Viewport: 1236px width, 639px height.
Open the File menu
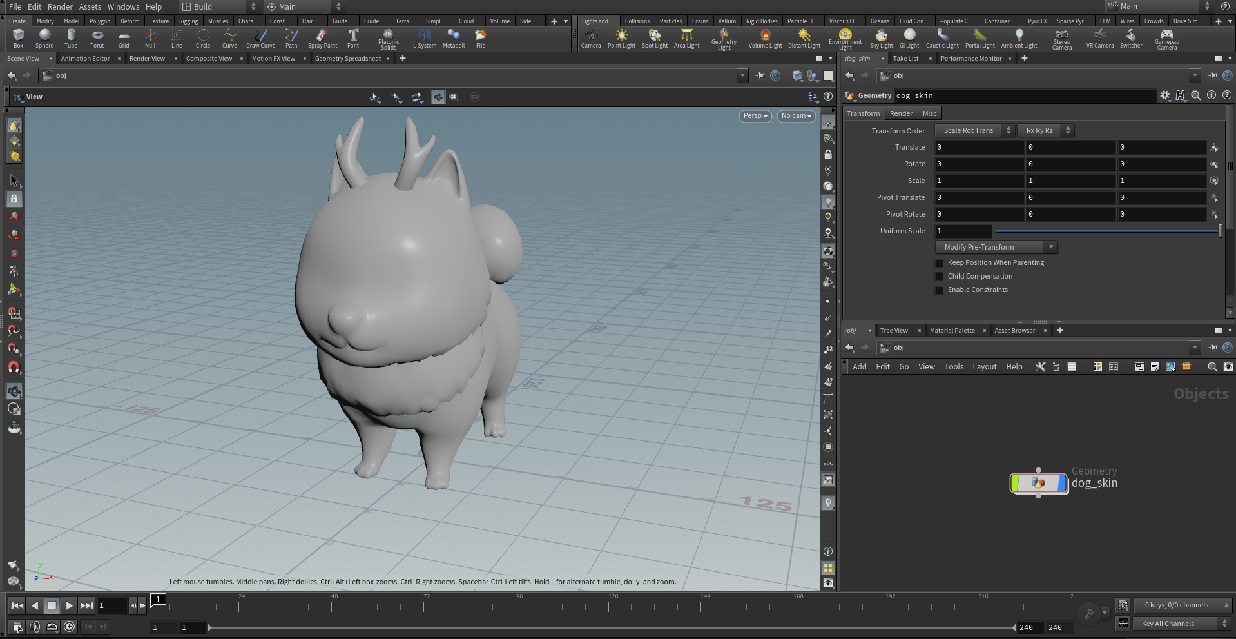click(15, 6)
